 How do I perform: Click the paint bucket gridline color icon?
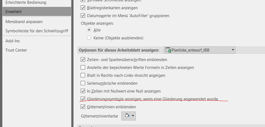[x=126, y=116]
